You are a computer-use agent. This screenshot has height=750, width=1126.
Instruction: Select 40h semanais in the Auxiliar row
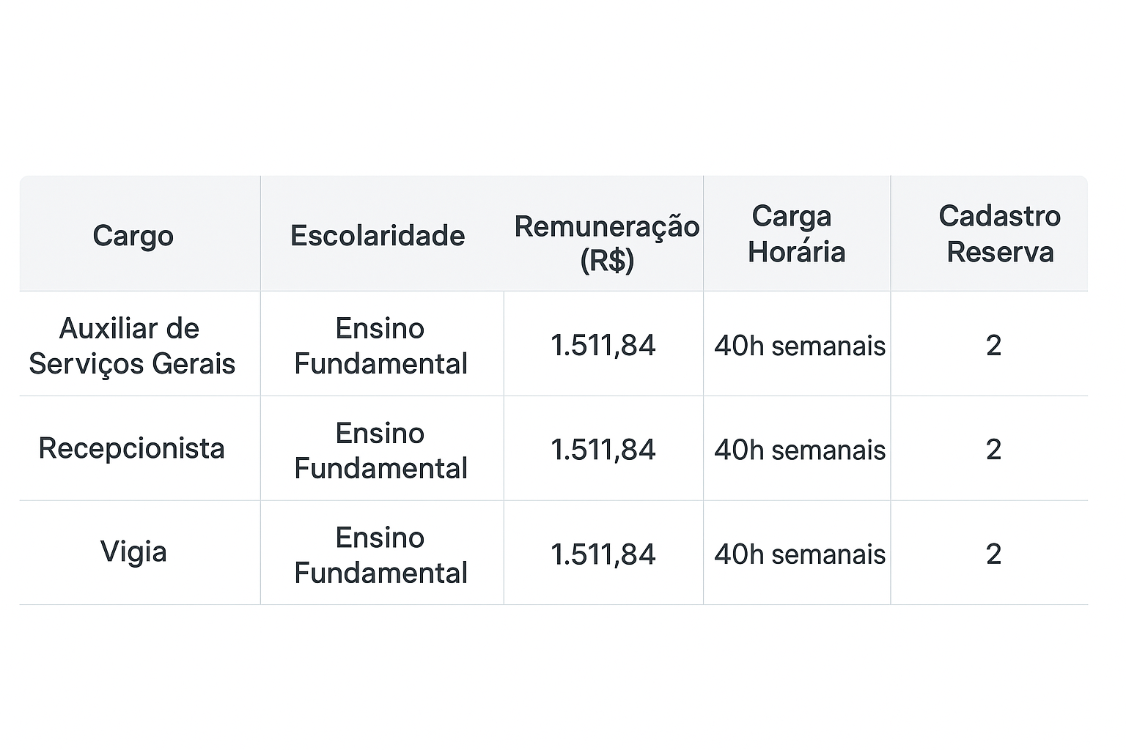pos(799,346)
